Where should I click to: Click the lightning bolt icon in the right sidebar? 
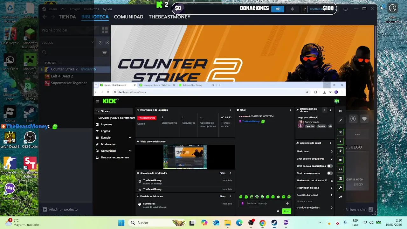341,142
